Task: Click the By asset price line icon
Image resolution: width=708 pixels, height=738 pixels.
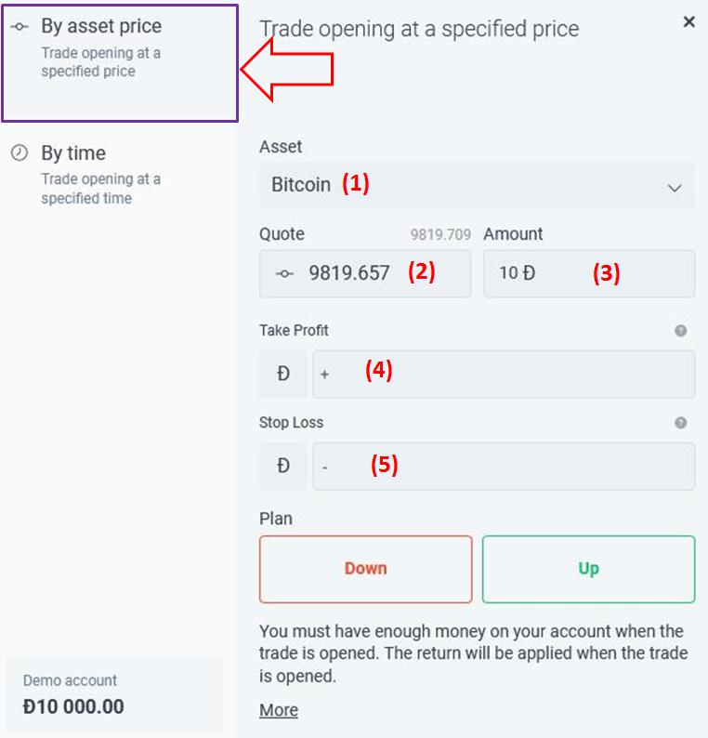Action: pos(19,27)
